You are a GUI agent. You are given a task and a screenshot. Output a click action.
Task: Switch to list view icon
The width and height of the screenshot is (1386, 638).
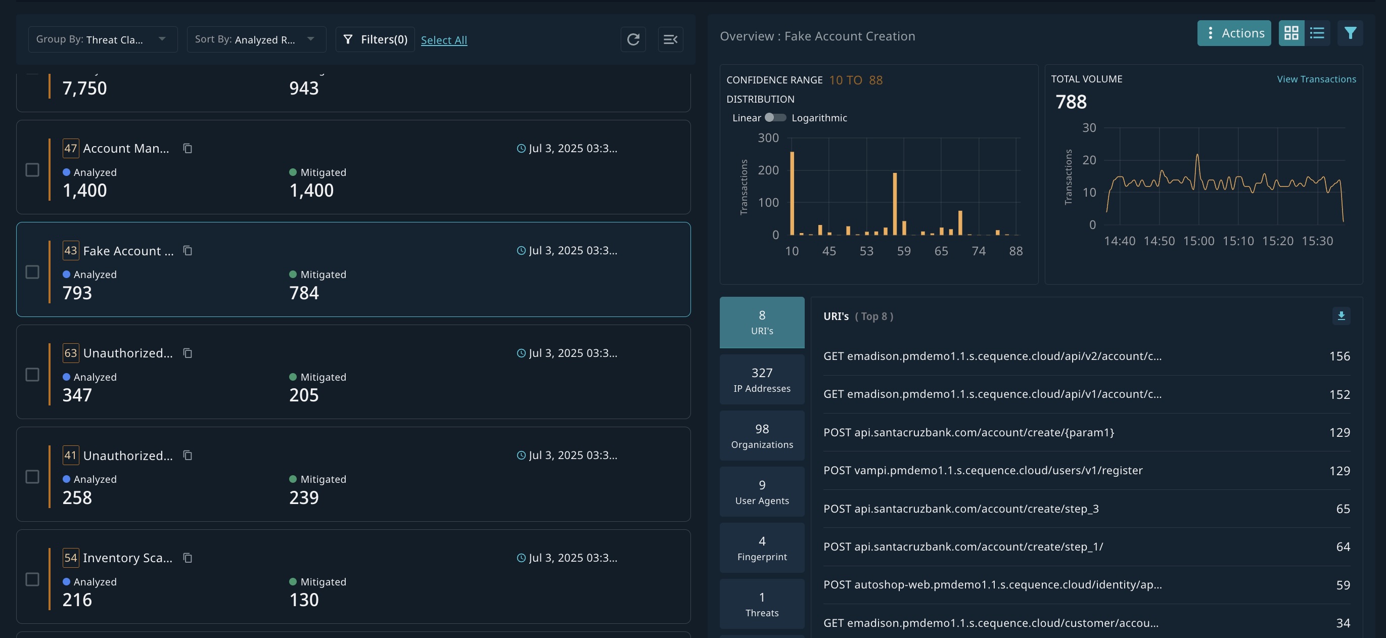(1317, 33)
